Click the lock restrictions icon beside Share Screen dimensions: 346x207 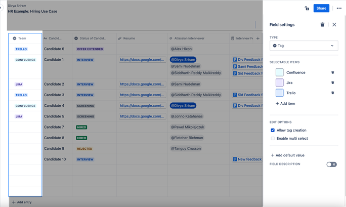pyautogui.click(x=307, y=8)
